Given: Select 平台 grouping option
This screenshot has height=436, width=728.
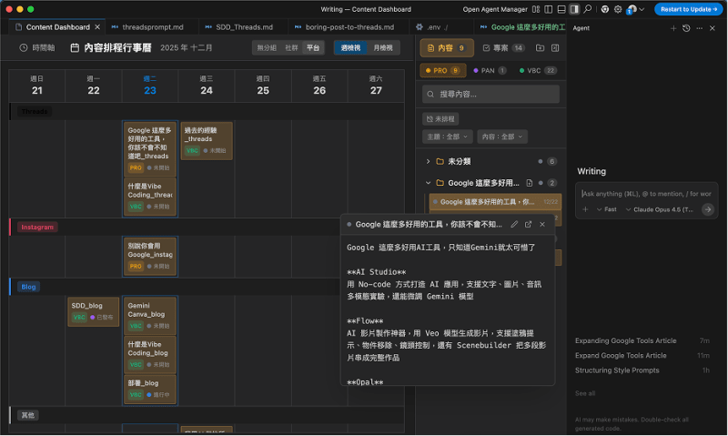Looking at the screenshot, I should (x=313, y=48).
